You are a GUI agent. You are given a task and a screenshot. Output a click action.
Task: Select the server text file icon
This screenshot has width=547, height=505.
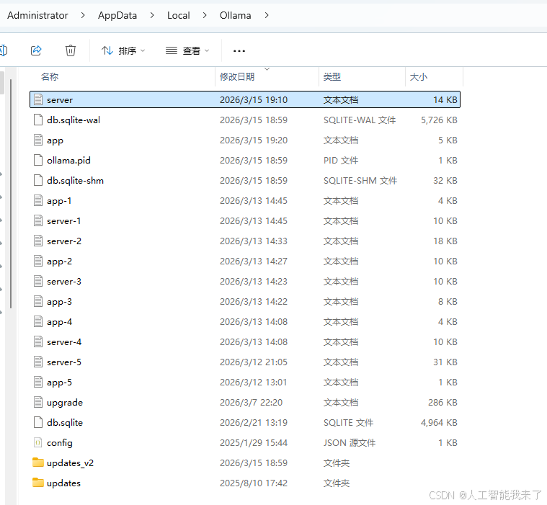[x=38, y=99]
